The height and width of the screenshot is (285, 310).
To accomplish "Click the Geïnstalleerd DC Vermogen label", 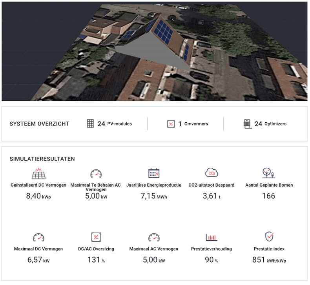I will (x=38, y=185).
